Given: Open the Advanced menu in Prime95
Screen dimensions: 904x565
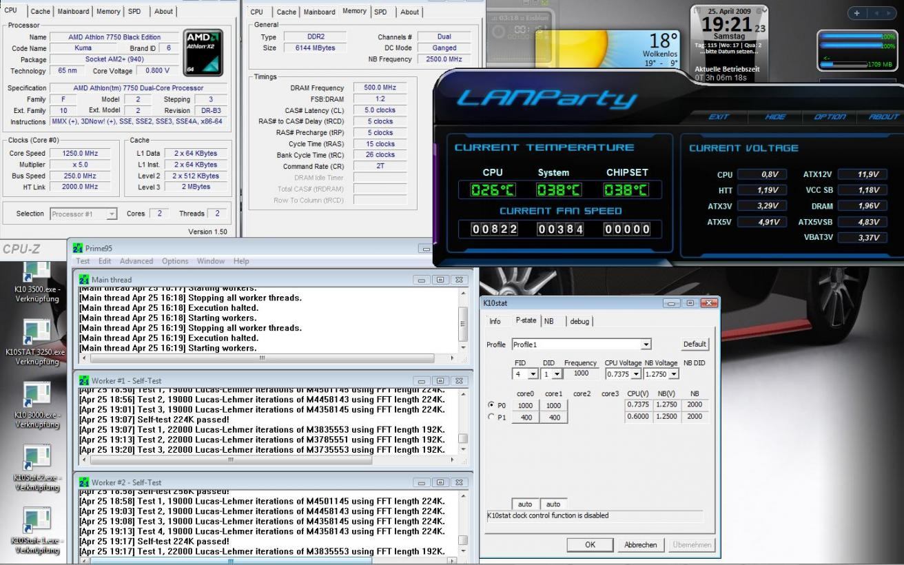Looking at the screenshot, I should (136, 261).
